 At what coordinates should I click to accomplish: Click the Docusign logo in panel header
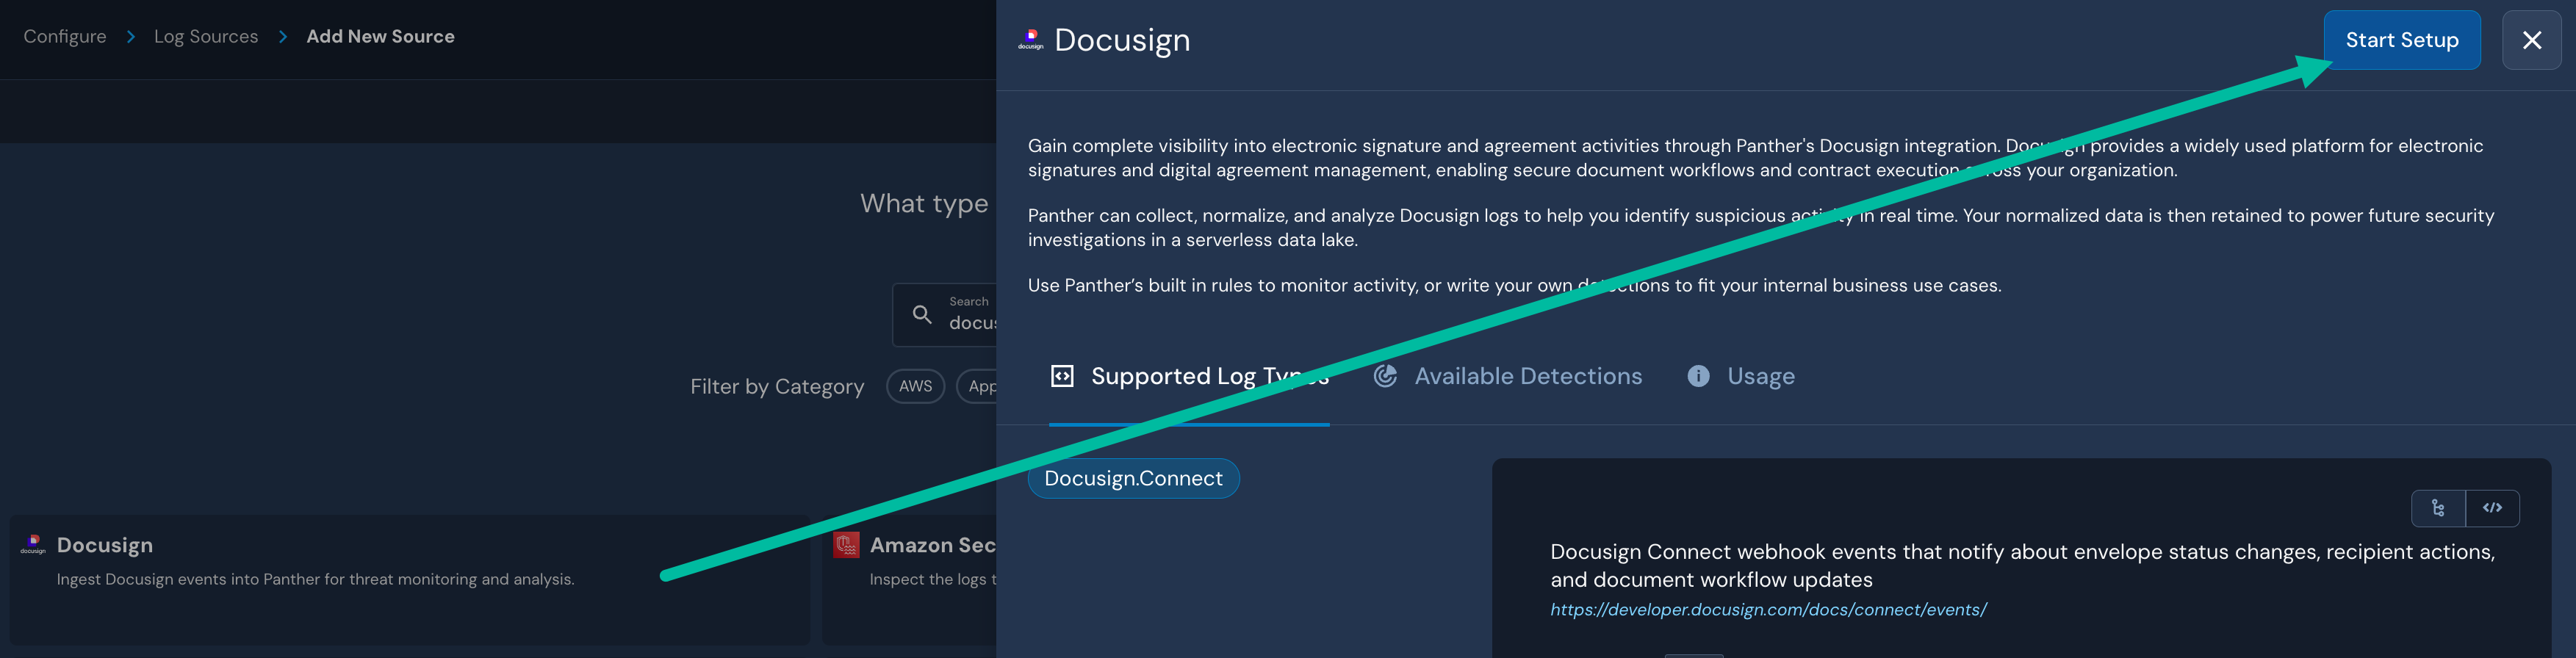click(1031, 40)
